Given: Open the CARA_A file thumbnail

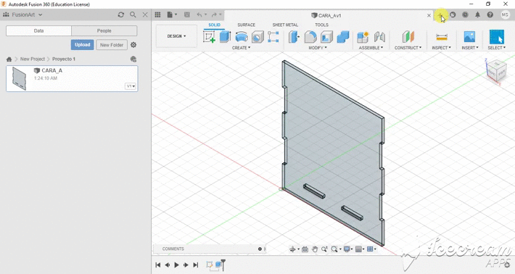Looking at the screenshot, I should click(19, 78).
